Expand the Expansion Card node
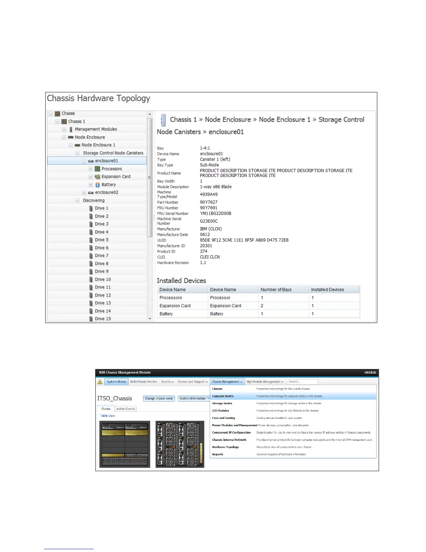The width and height of the screenshot is (426, 552). pyautogui.click(x=90, y=177)
